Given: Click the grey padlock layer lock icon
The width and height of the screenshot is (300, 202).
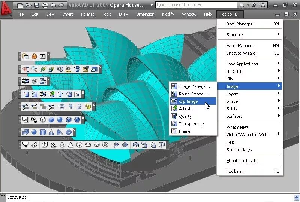Looking at the screenshot, I should 79,107.
